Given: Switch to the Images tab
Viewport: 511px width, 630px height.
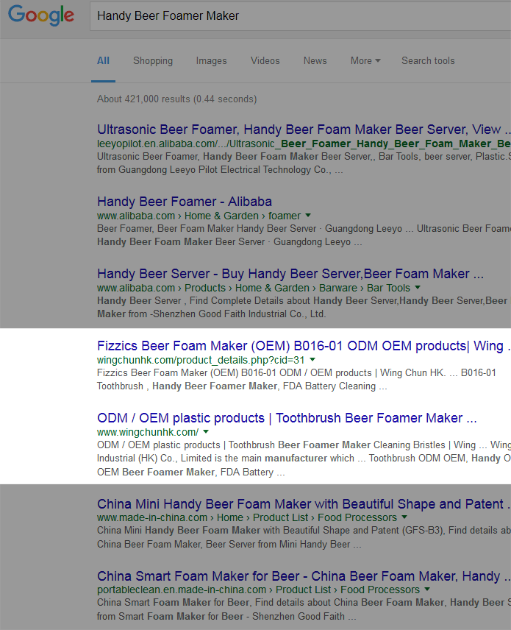Looking at the screenshot, I should pos(211,61).
